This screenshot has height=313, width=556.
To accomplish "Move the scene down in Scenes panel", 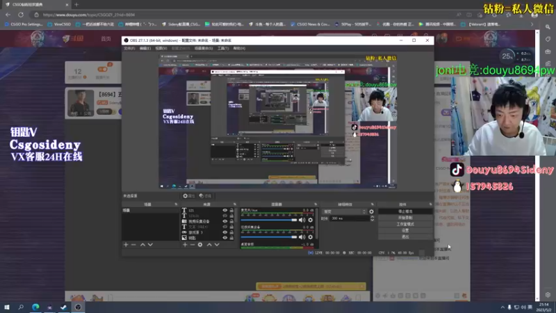I will point(150,245).
